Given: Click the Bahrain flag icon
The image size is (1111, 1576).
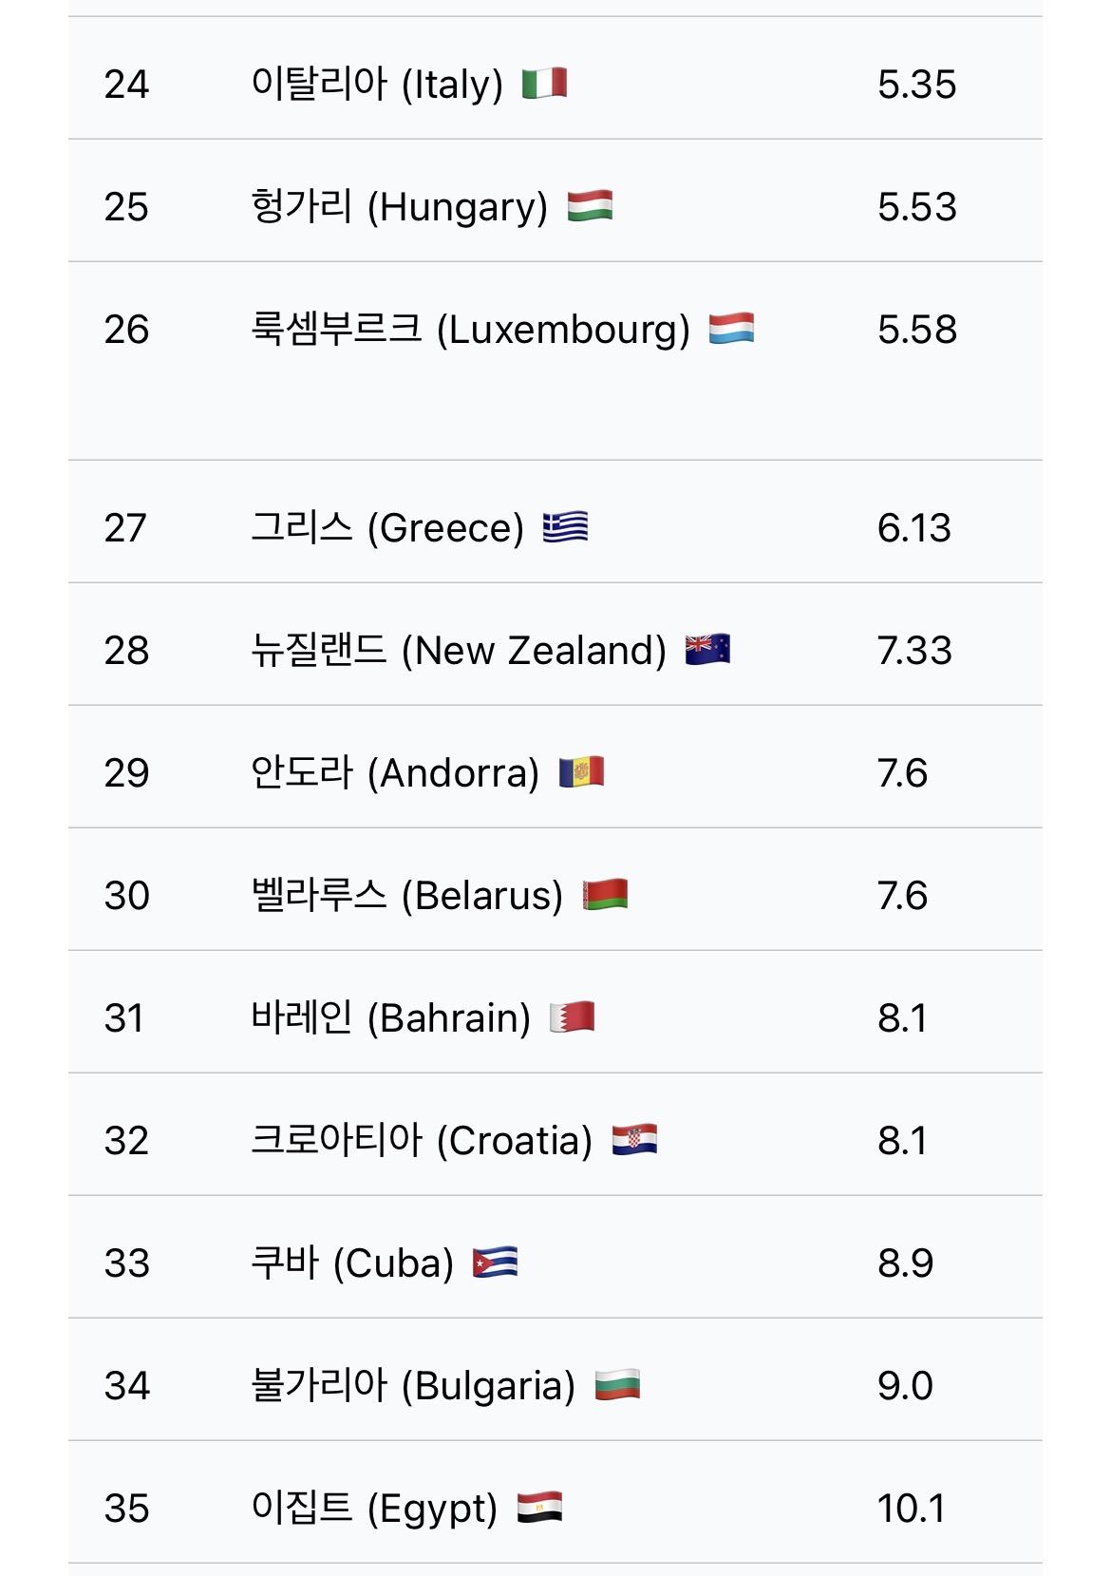Looking at the screenshot, I should 572,1017.
